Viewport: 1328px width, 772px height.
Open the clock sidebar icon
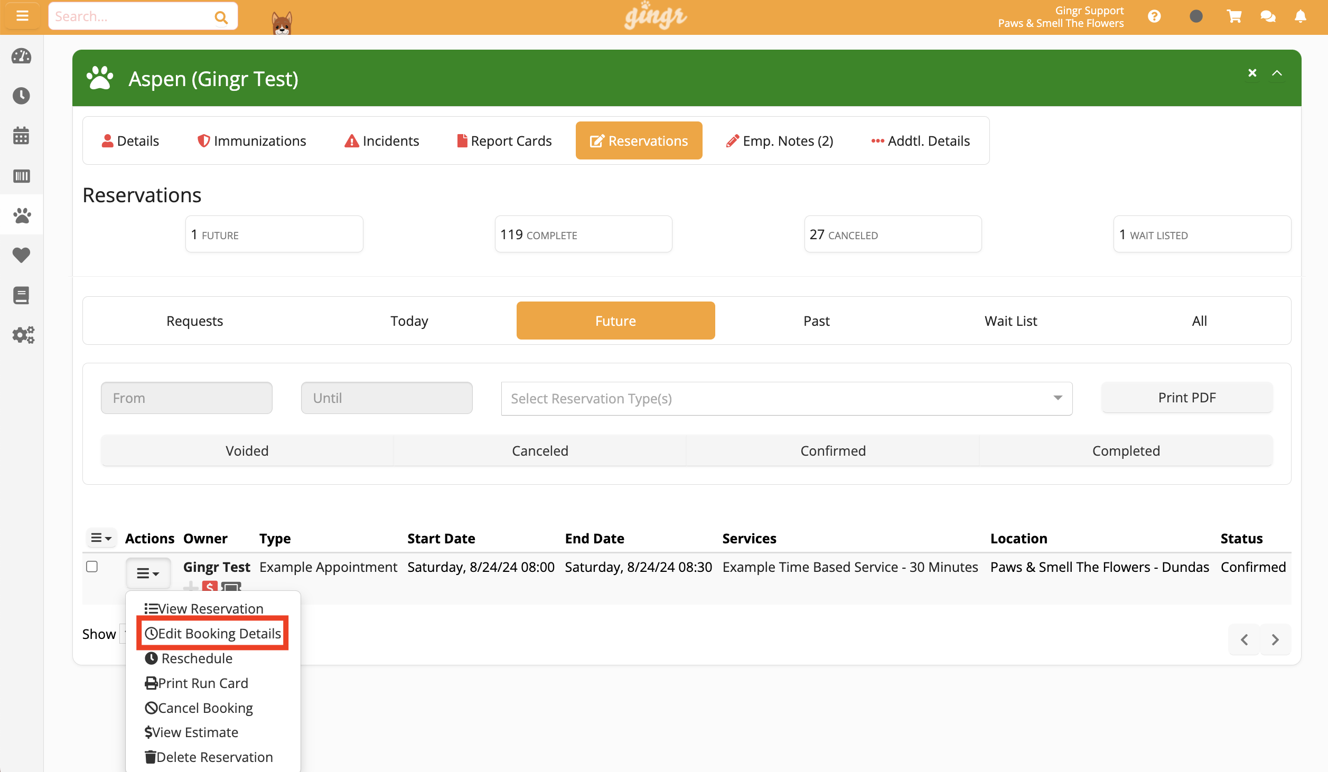(22, 96)
